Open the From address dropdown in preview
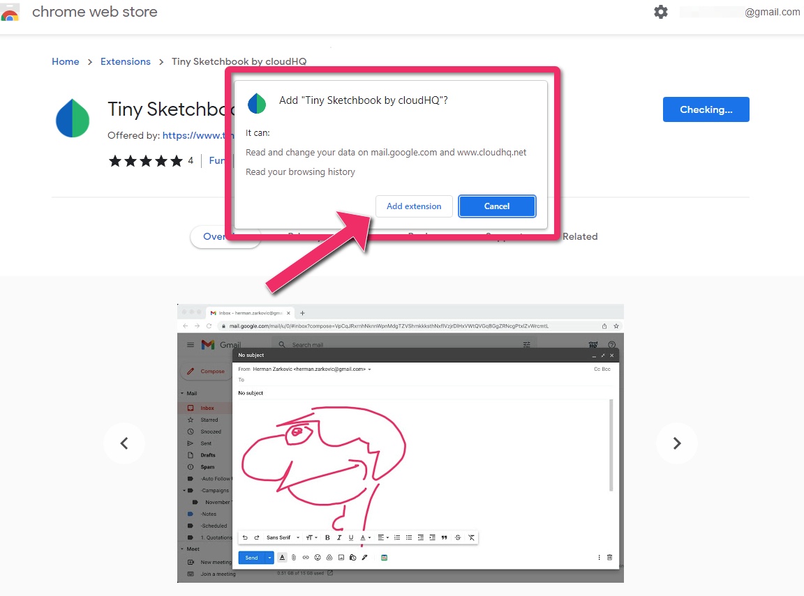804x596 pixels. [x=369, y=369]
